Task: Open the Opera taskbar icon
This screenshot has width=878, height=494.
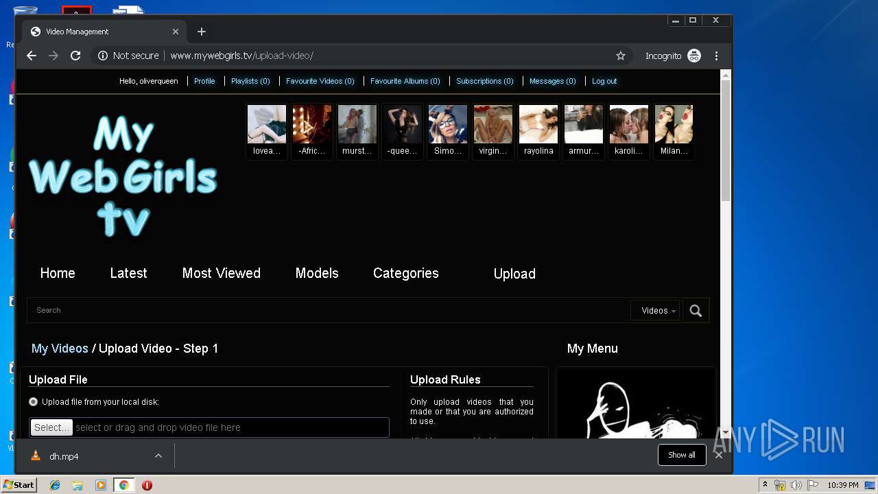Action: (x=147, y=485)
